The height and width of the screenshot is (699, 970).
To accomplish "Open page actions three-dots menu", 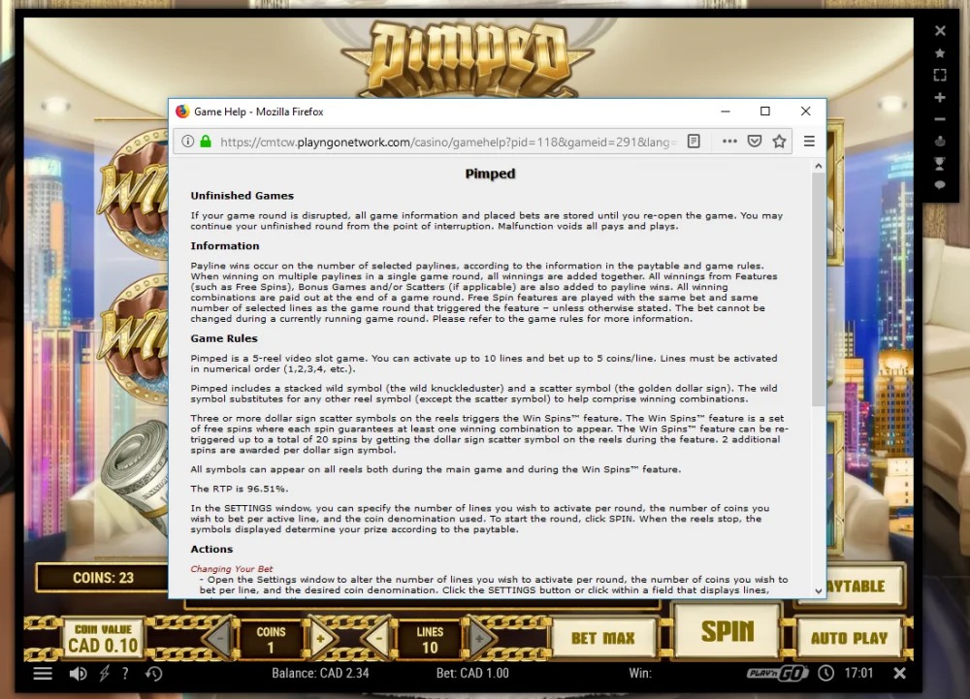I will pos(729,142).
